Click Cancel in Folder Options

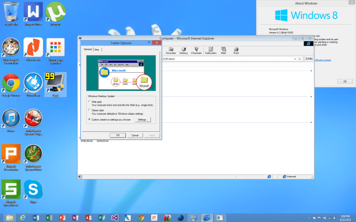[x=135, y=135]
